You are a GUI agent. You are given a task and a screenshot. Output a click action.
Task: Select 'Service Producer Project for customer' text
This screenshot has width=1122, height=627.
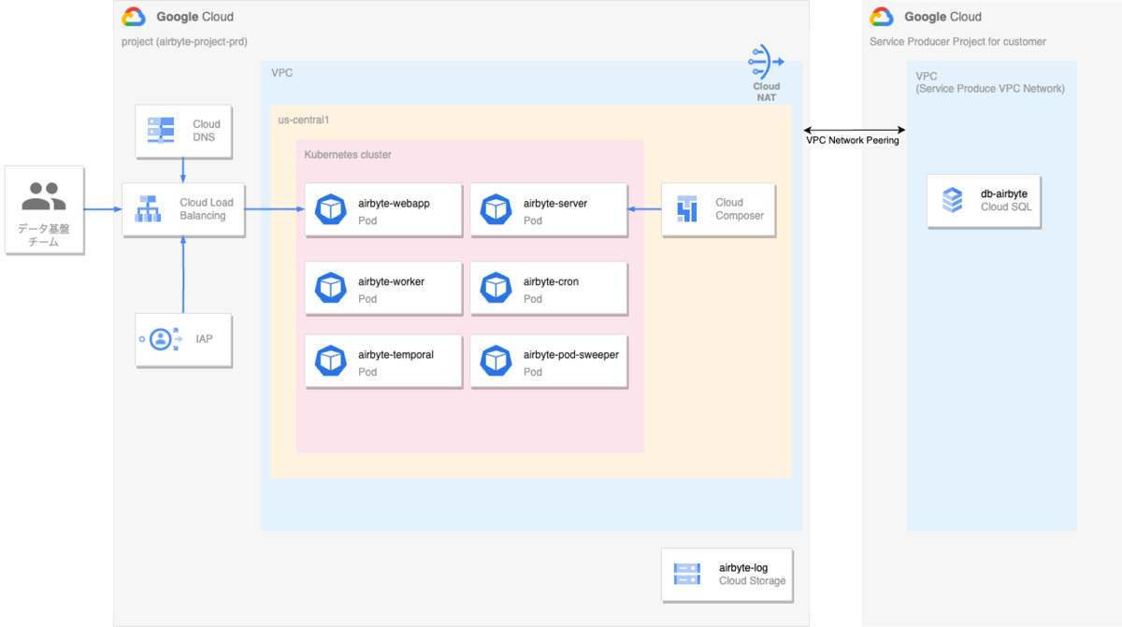tap(957, 41)
